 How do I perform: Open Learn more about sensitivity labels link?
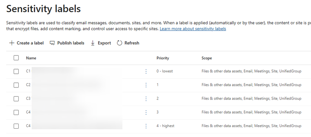[193, 29]
